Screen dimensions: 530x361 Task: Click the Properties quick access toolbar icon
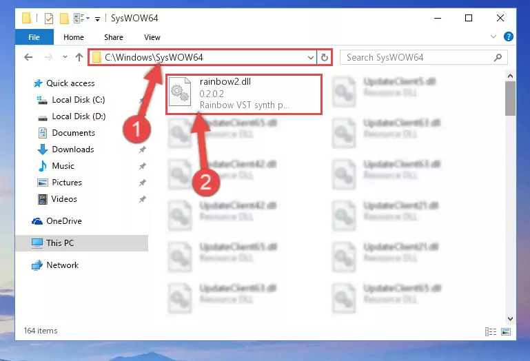pyautogui.click(x=49, y=18)
